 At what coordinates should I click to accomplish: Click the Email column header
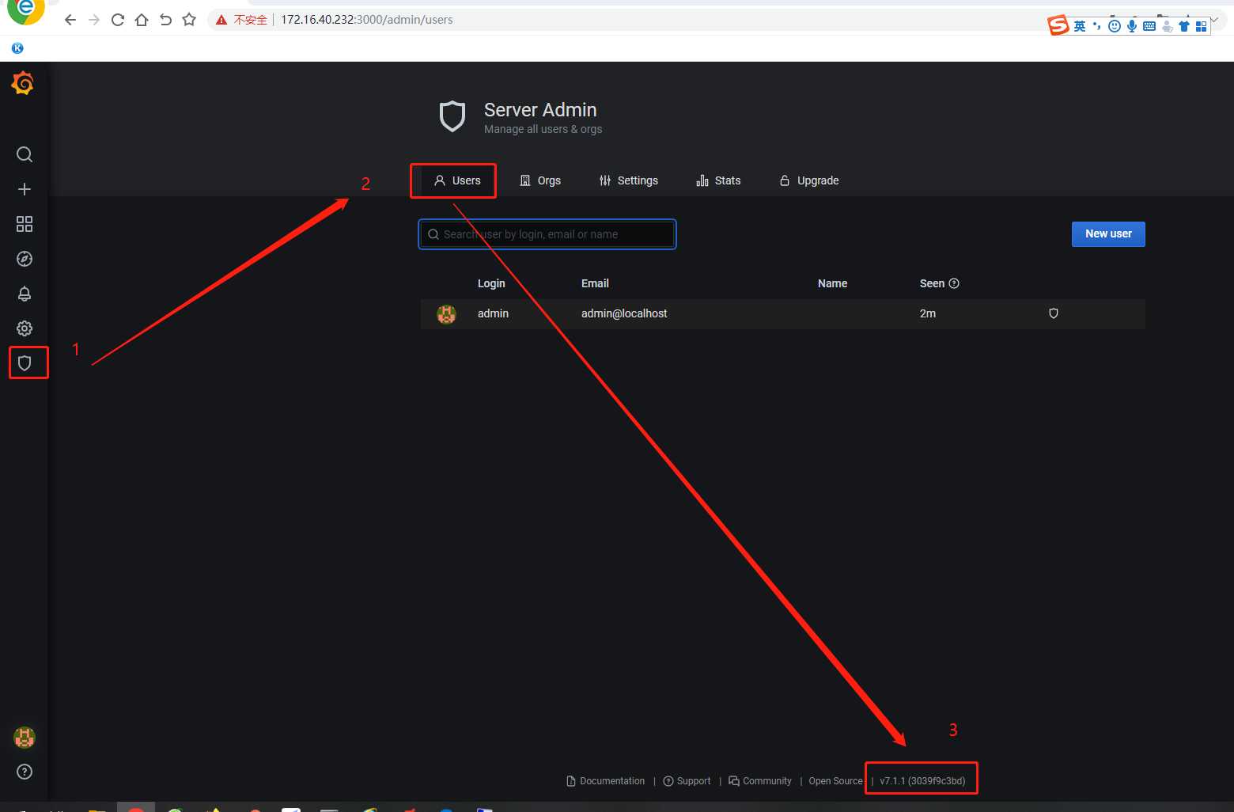coord(595,283)
